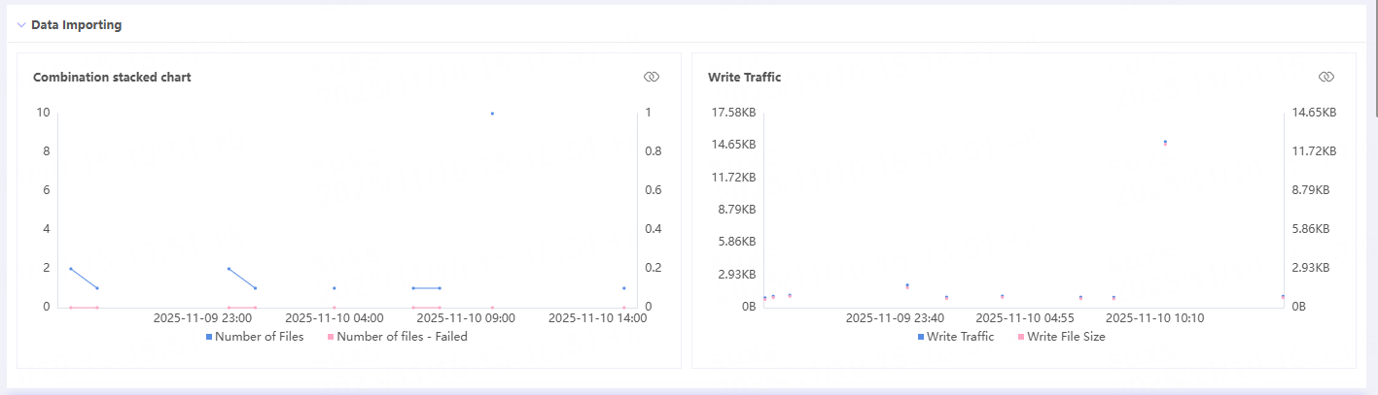Click the data point at value 10
1378x395 pixels.
point(492,114)
